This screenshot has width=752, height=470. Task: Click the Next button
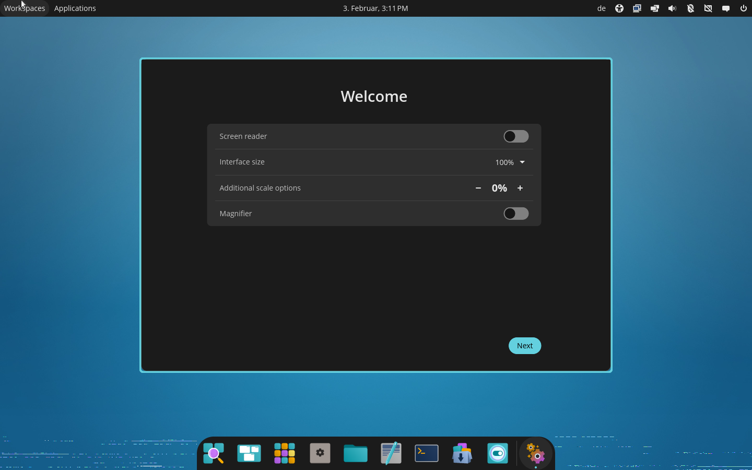point(524,346)
